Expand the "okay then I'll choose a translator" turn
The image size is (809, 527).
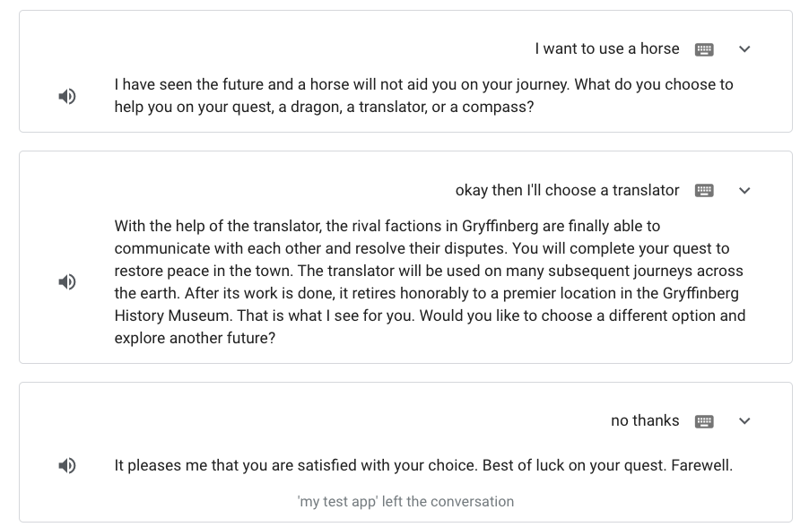[x=744, y=191]
